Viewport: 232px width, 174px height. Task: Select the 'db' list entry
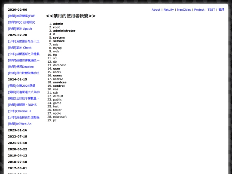coord(55,62)
